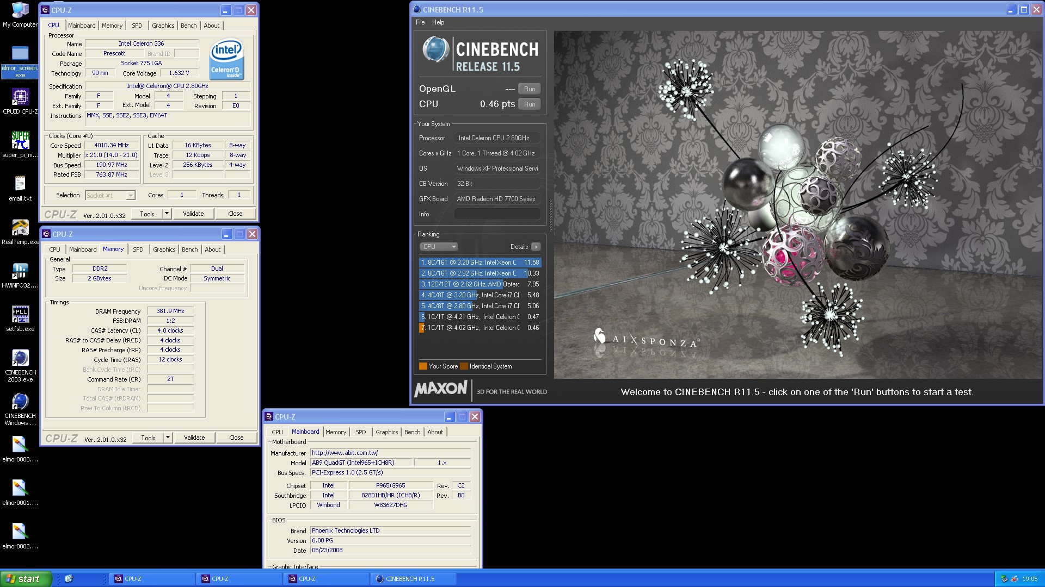Click Details arrow icon in Ranking
This screenshot has width=1045, height=587.
coord(536,247)
